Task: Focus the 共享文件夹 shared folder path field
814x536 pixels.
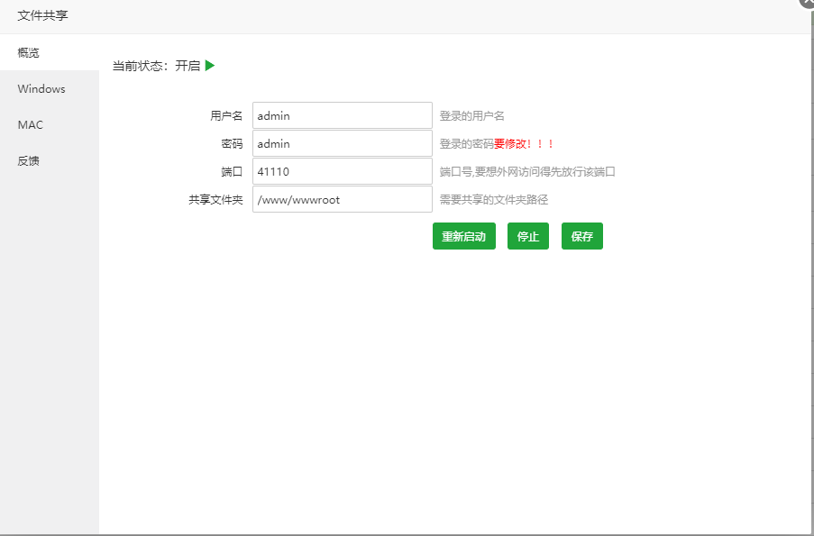Action: tap(343, 199)
